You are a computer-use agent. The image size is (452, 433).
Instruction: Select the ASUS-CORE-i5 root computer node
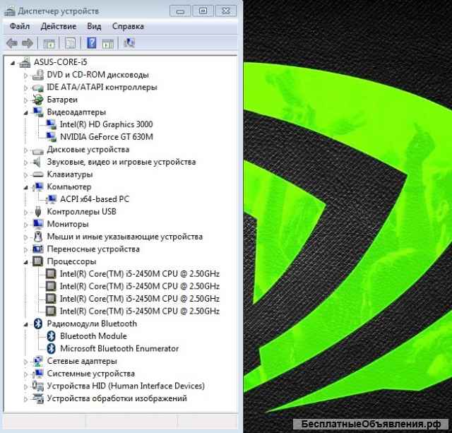pyautogui.click(x=60, y=62)
